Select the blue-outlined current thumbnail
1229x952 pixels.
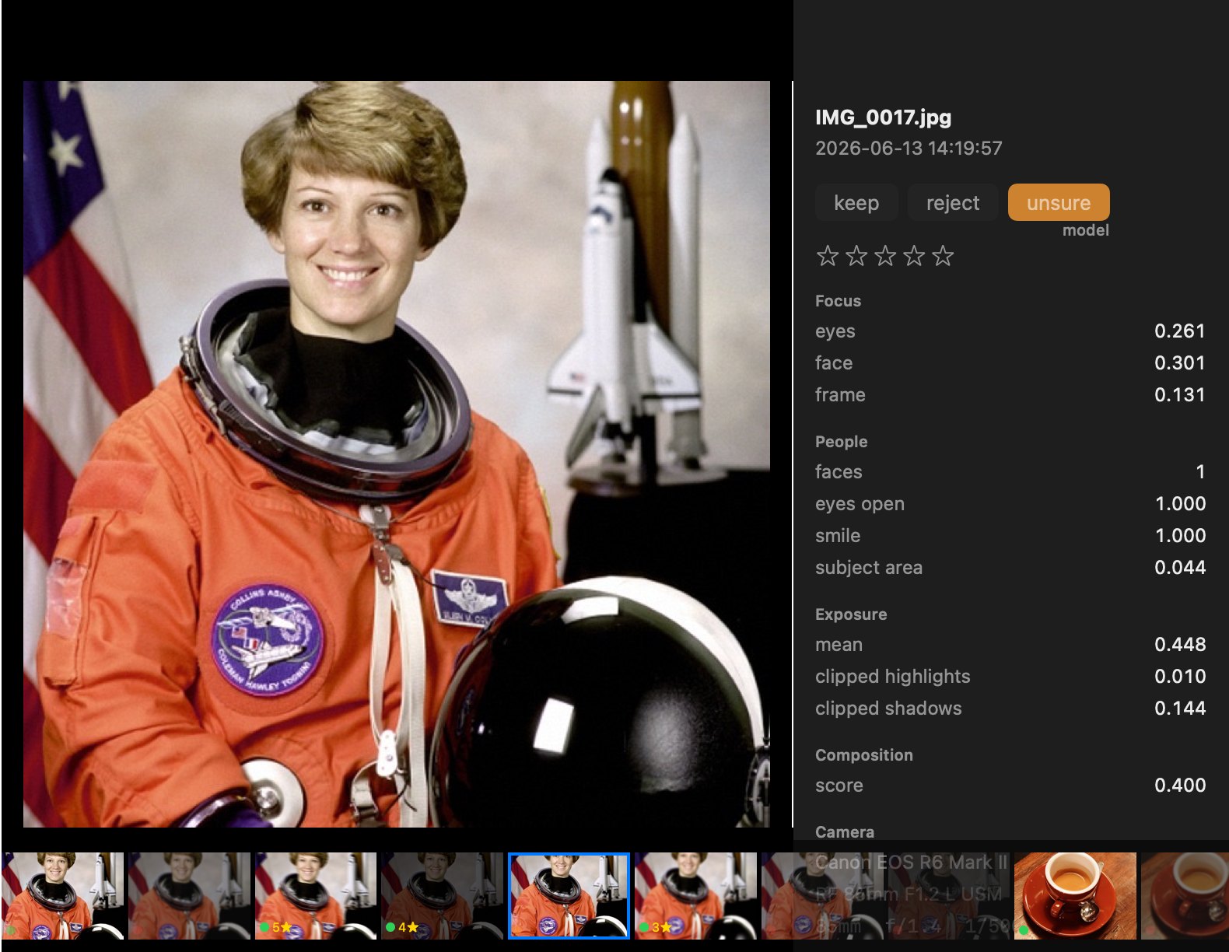pyautogui.click(x=569, y=896)
